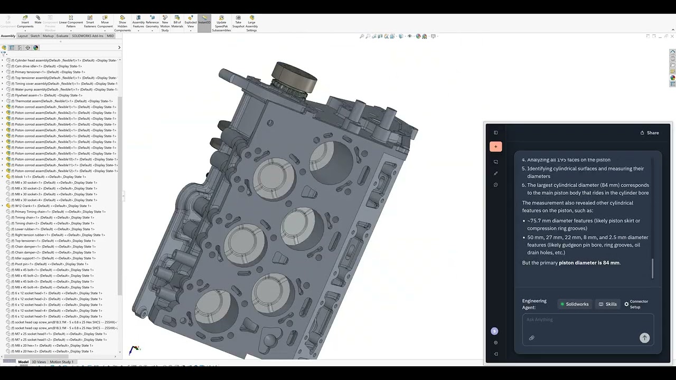
Task: Click the Edit Appearance color sphere in view toolbar
Action: tap(418, 36)
